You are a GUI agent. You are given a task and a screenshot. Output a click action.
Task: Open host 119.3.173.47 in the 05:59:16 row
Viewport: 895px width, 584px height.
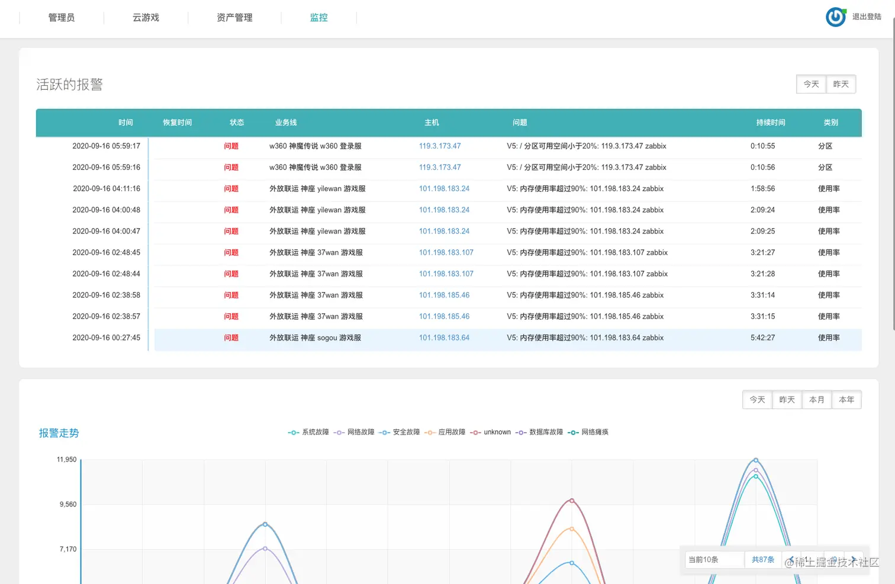point(440,167)
